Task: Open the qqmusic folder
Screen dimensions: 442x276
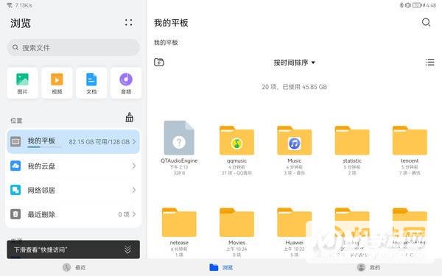Action: 236,150
